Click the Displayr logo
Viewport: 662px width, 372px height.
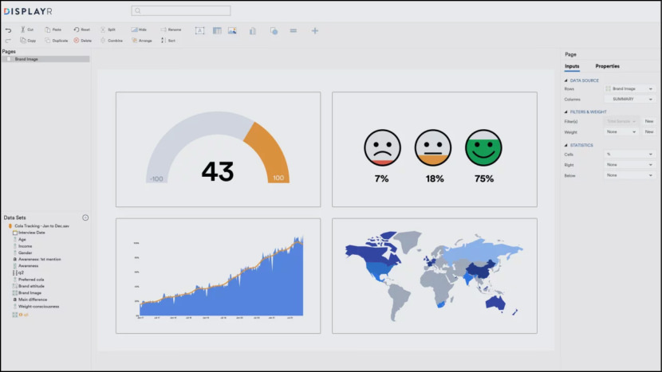tap(28, 11)
